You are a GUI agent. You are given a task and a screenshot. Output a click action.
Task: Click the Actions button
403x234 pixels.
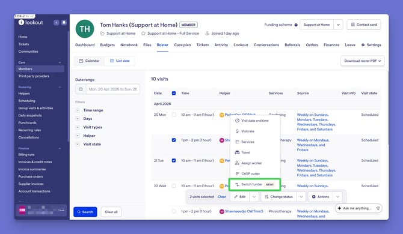click(x=321, y=197)
